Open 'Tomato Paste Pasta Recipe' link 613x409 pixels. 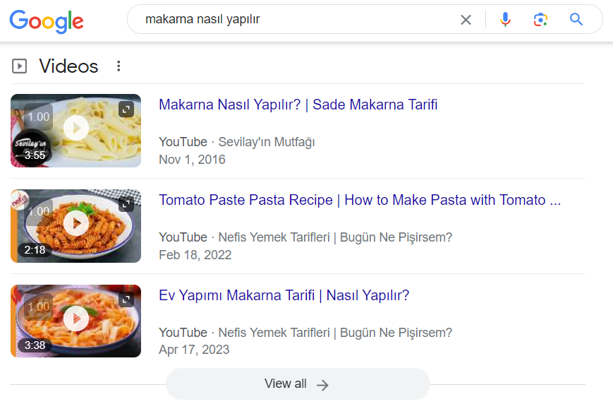pyautogui.click(x=359, y=201)
